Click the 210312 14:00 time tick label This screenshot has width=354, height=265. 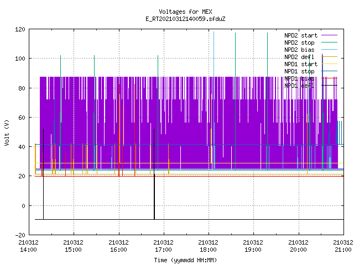(29, 246)
